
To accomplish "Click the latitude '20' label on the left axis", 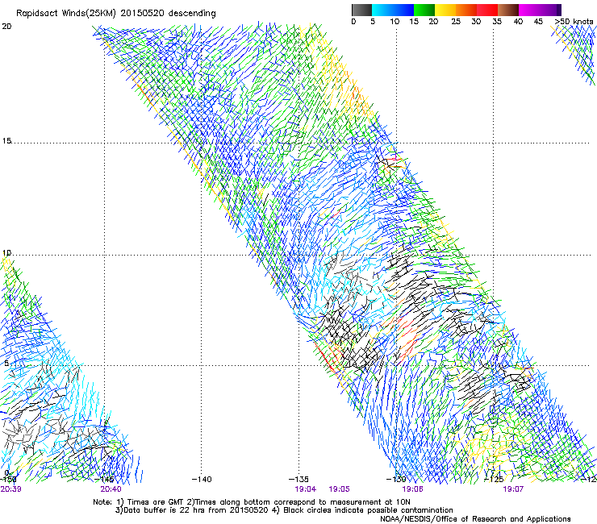I will (x=6, y=27).
